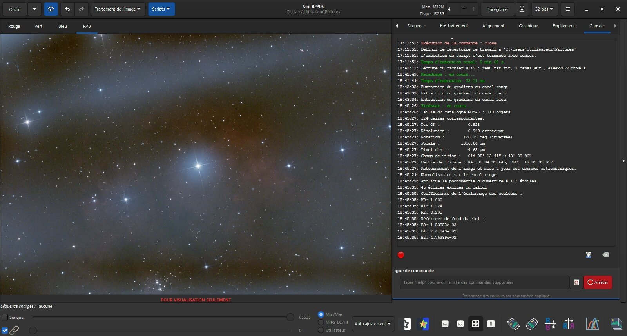Viewport: 627px width, 336px height.
Task: Open the Scripts dropdown menu
Action: [x=161, y=9]
